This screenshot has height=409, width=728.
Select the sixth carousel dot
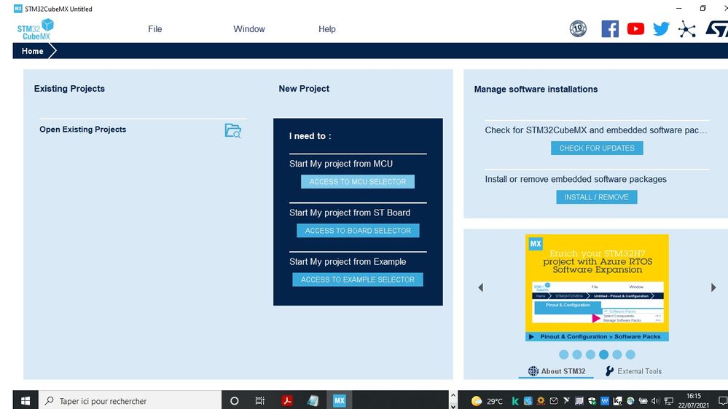coord(630,354)
